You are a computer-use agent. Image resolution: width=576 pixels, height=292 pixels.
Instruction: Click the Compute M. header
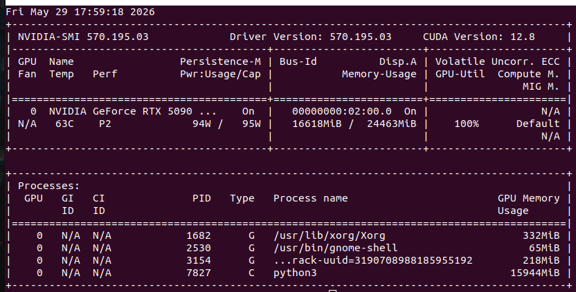pyautogui.click(x=529, y=74)
